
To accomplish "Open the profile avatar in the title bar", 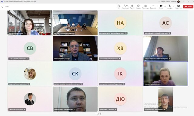I will click(x=179, y=2).
